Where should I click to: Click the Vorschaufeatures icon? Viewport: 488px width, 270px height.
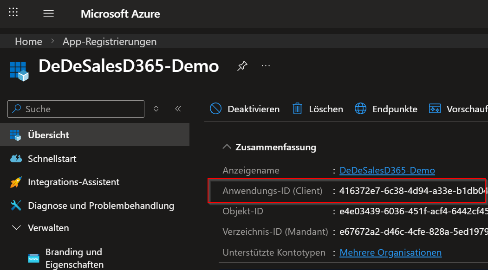[x=435, y=109]
